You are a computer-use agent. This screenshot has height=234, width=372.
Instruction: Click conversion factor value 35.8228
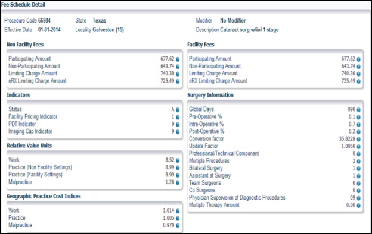pyautogui.click(x=347, y=139)
